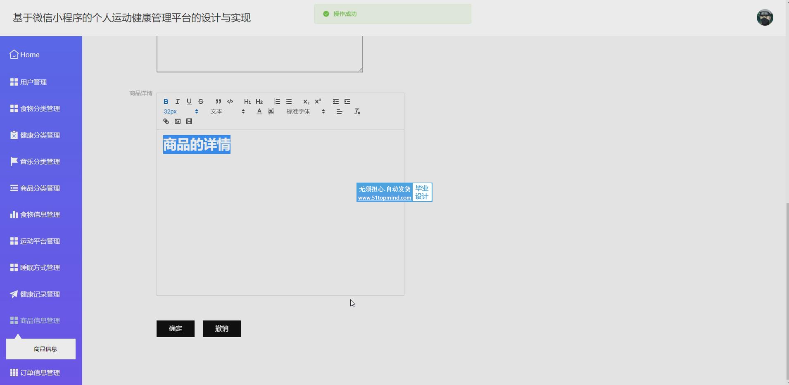Viewport: 789px width, 385px height.
Task: Open 睡眠方式管理 in the sidebar
Action: click(41, 268)
